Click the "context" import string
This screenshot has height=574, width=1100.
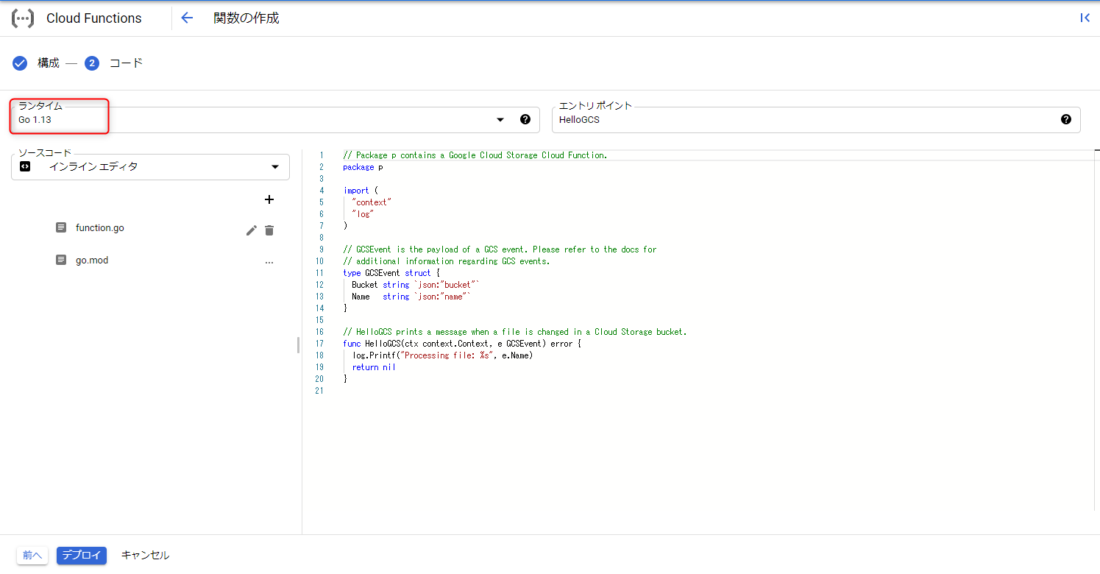[x=372, y=202]
